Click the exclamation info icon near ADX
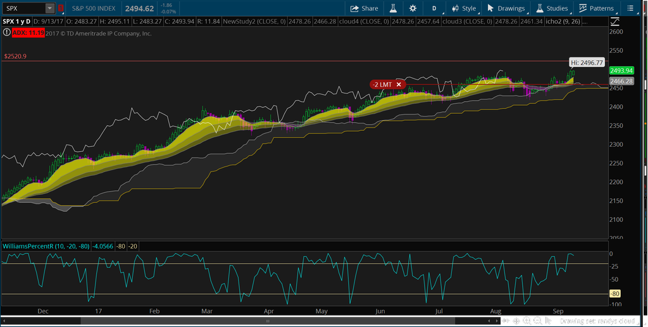Viewport: 648px width, 327px height. [x=6, y=32]
